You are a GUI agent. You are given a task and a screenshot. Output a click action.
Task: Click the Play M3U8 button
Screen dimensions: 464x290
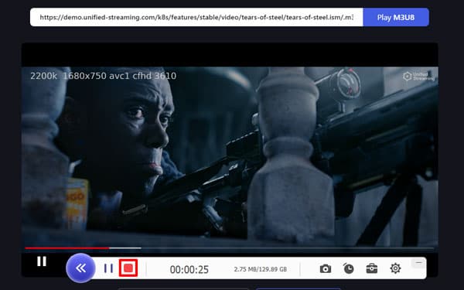[396, 17]
